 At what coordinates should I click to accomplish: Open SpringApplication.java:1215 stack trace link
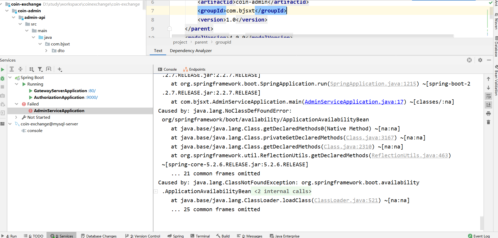click(x=373, y=84)
